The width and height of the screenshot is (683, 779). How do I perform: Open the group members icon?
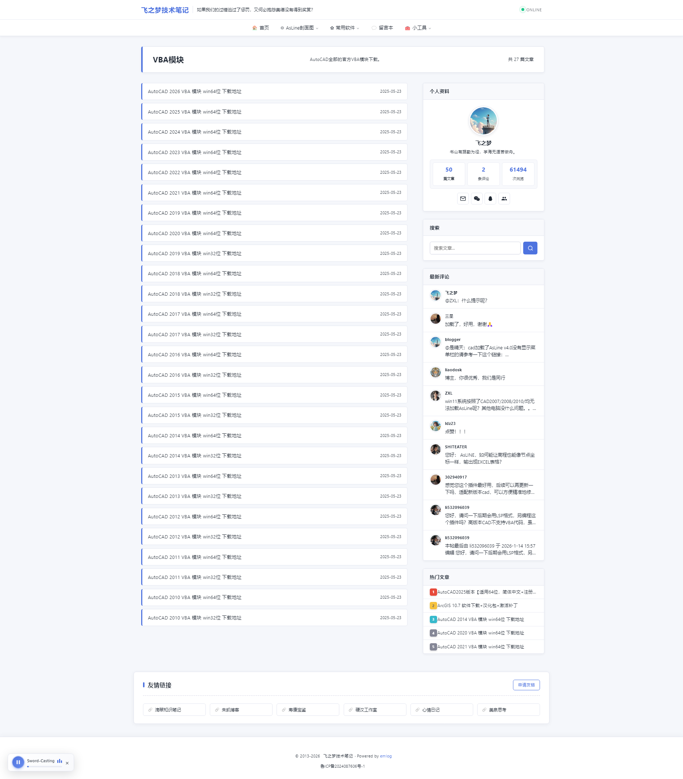click(504, 199)
